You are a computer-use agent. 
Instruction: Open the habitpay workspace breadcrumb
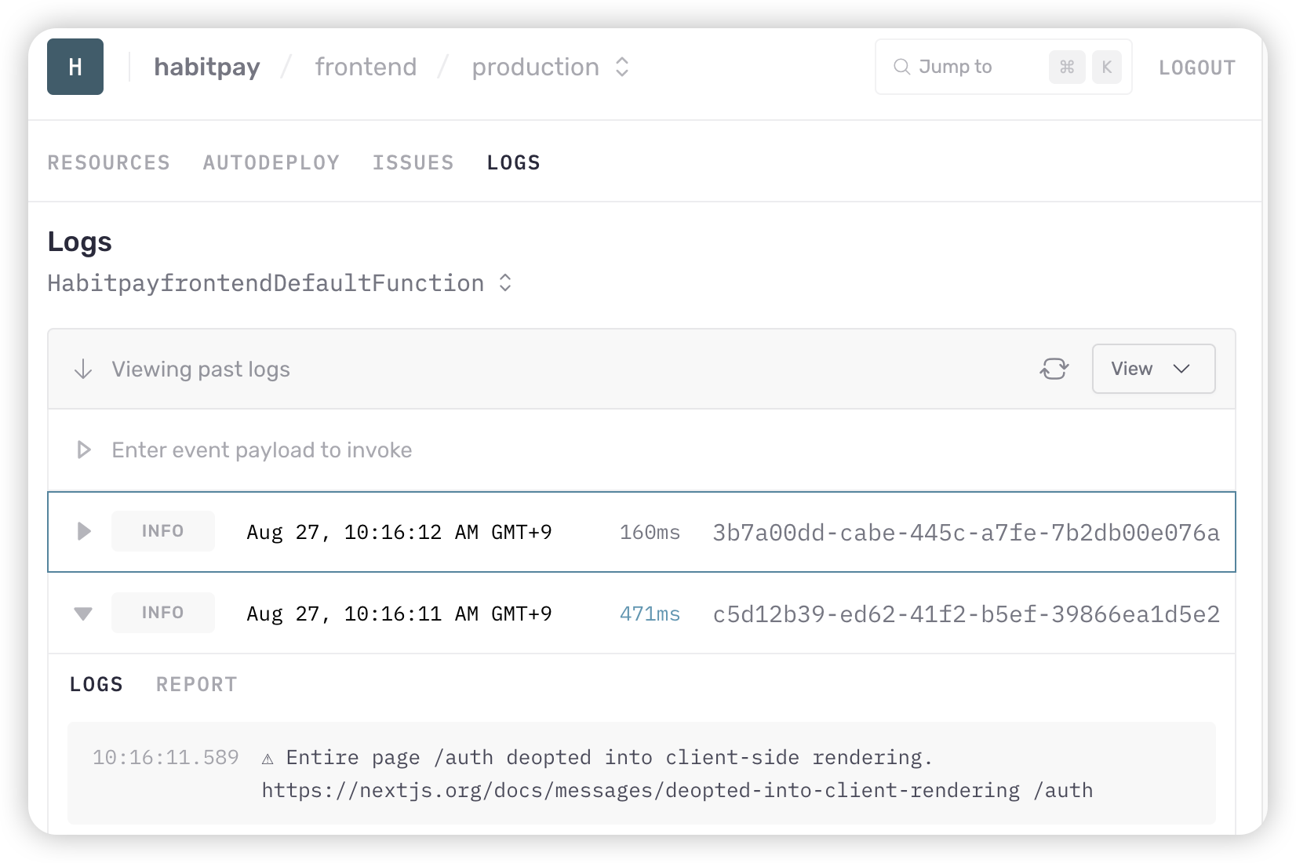(207, 67)
